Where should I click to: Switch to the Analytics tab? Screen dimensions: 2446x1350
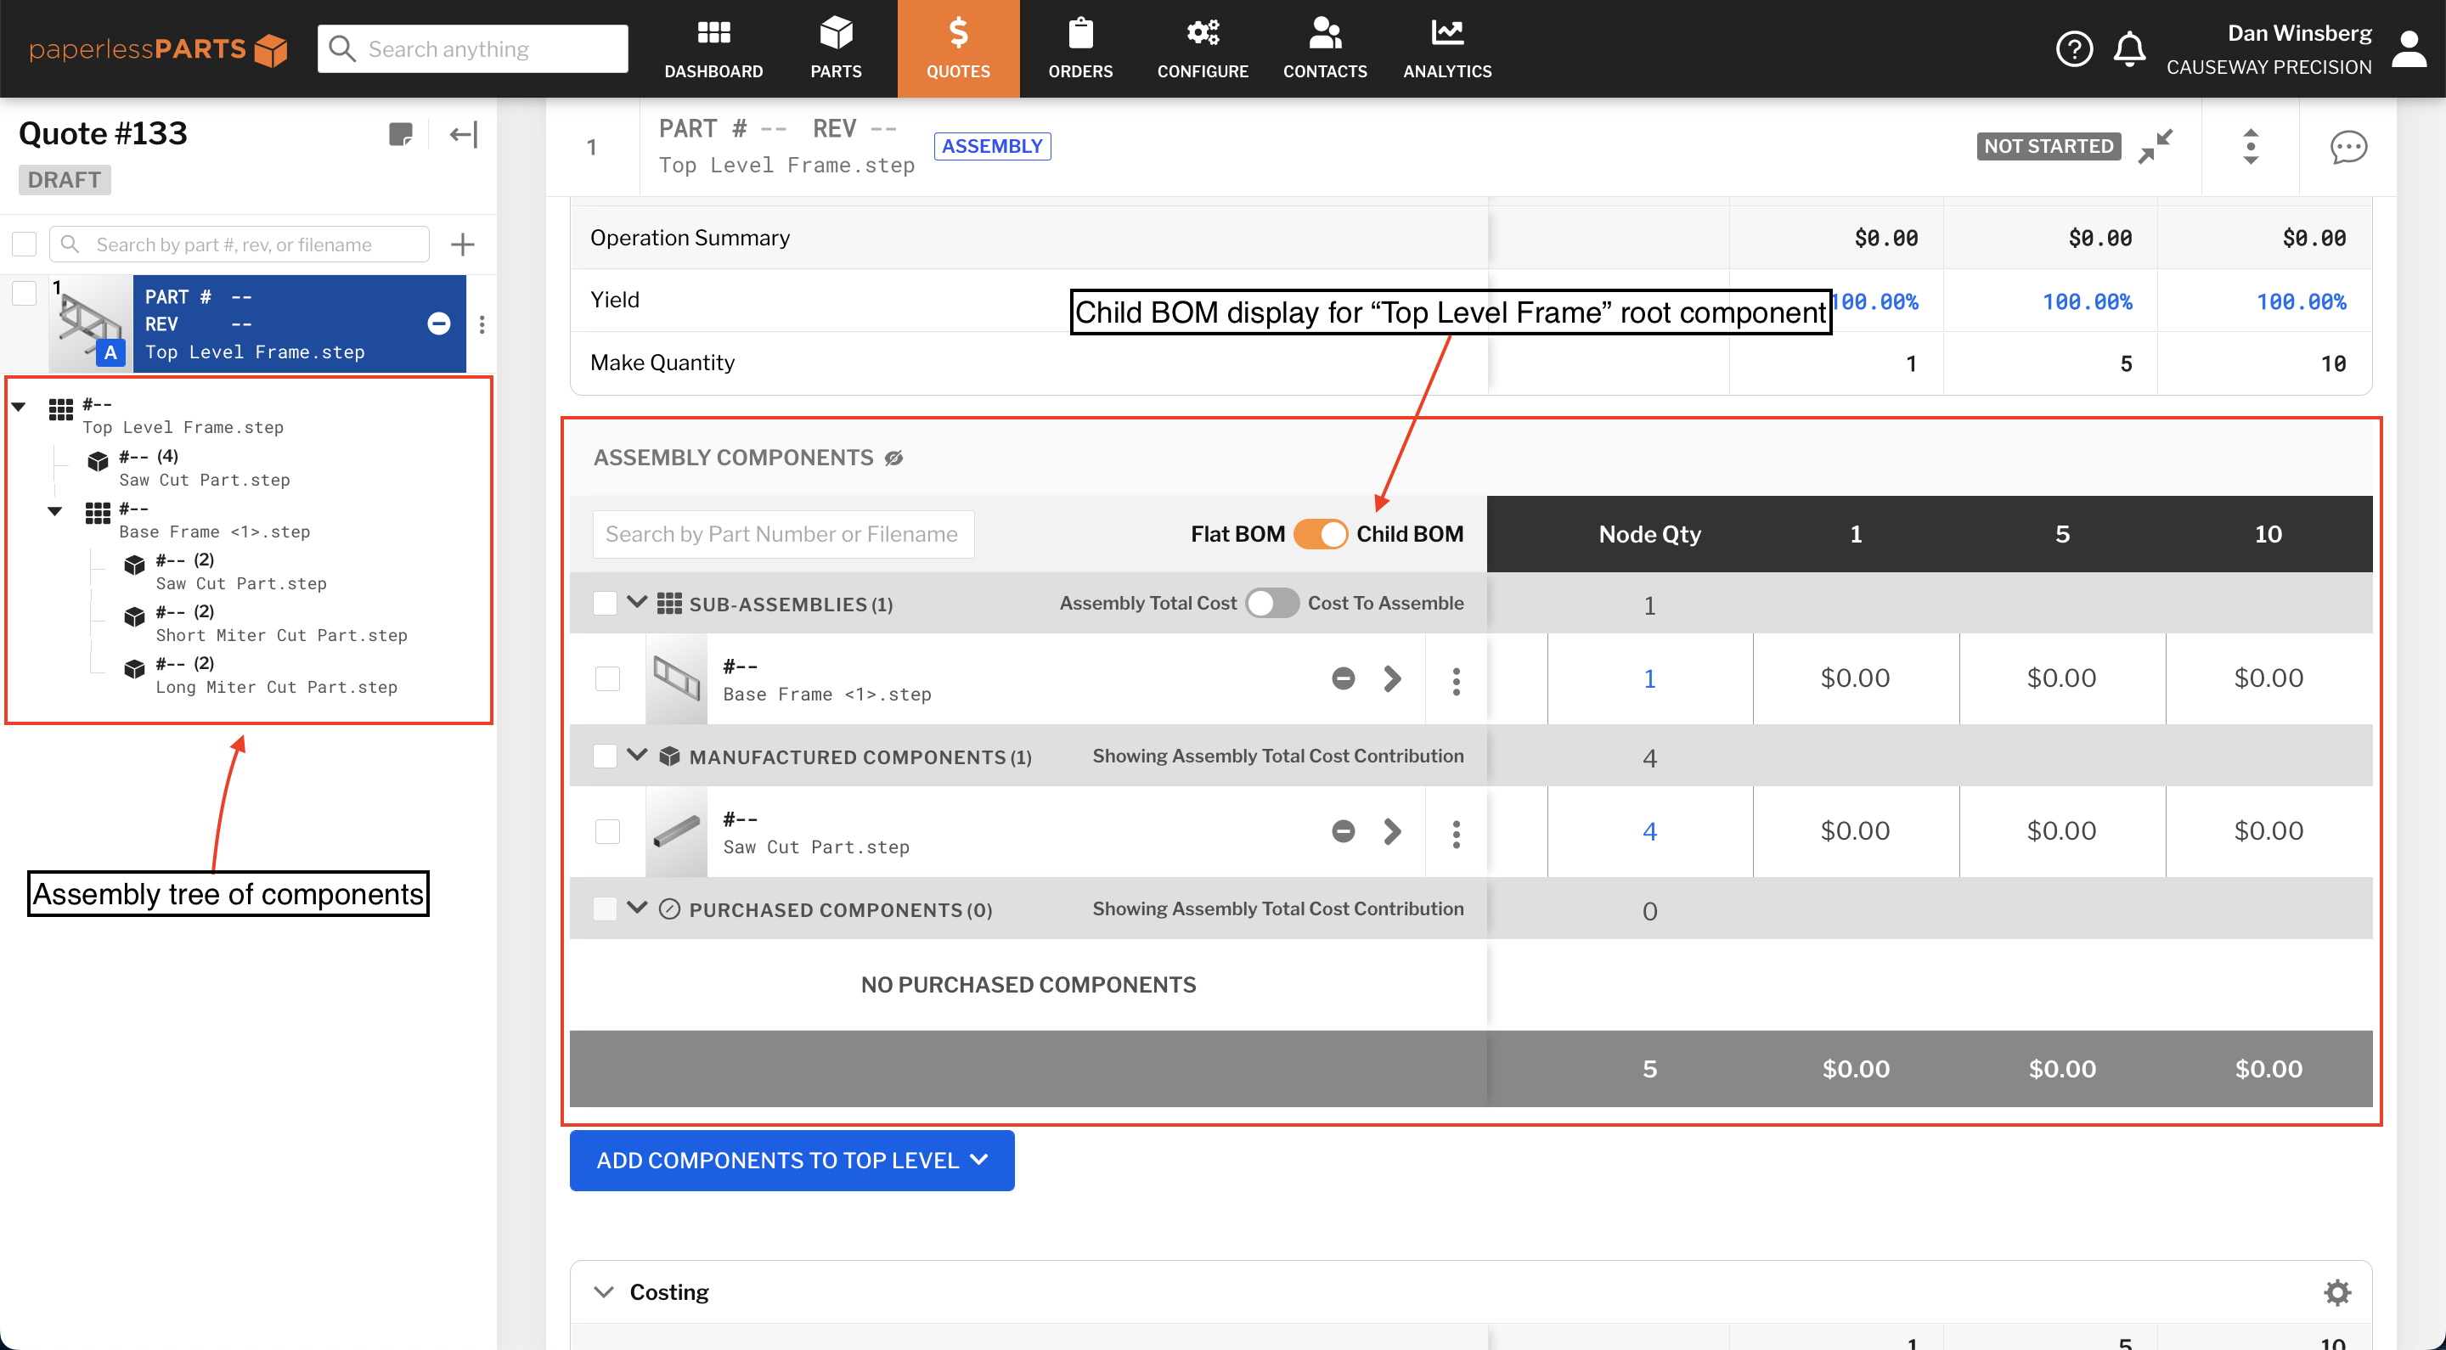coord(1446,48)
